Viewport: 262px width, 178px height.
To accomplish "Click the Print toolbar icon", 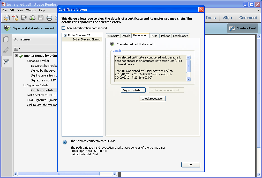I will coord(49,18).
